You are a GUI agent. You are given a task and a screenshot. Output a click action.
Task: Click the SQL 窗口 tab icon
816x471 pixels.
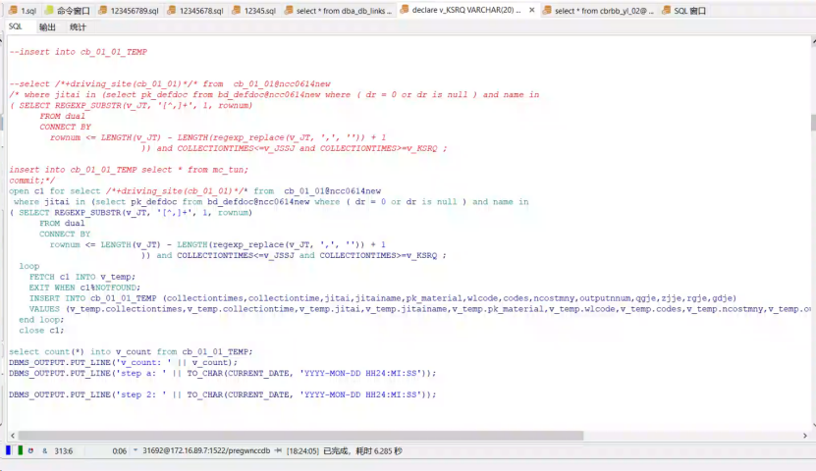pyautogui.click(x=666, y=11)
